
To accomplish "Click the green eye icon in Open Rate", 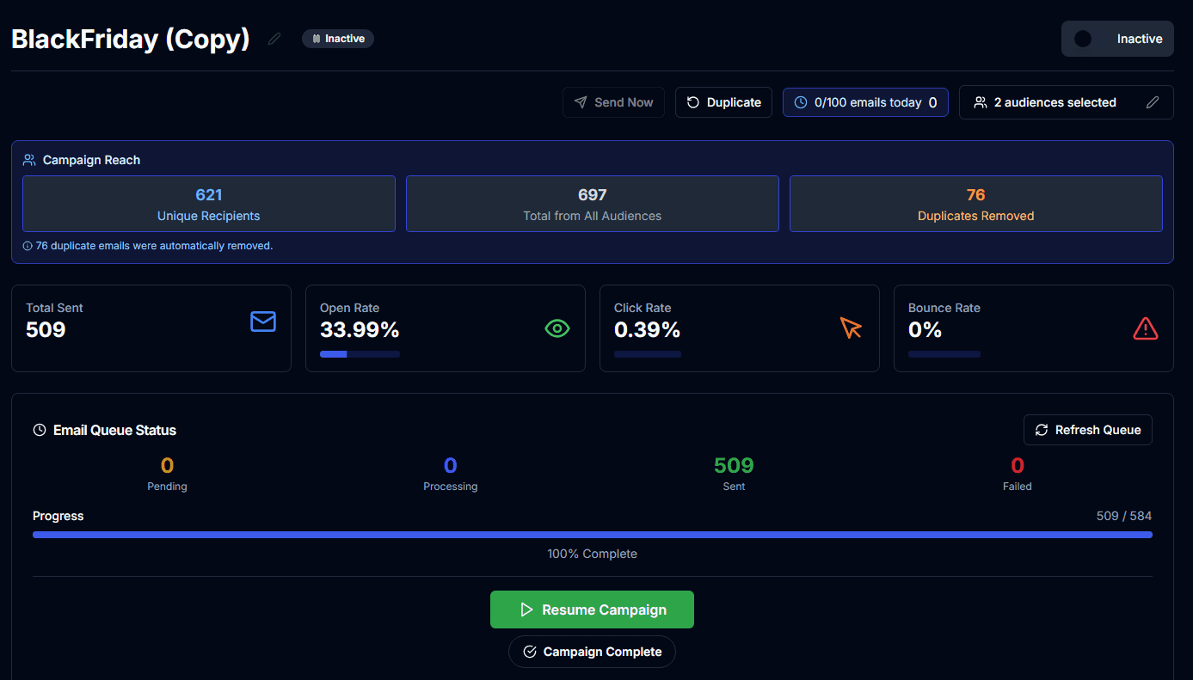I will coord(557,328).
